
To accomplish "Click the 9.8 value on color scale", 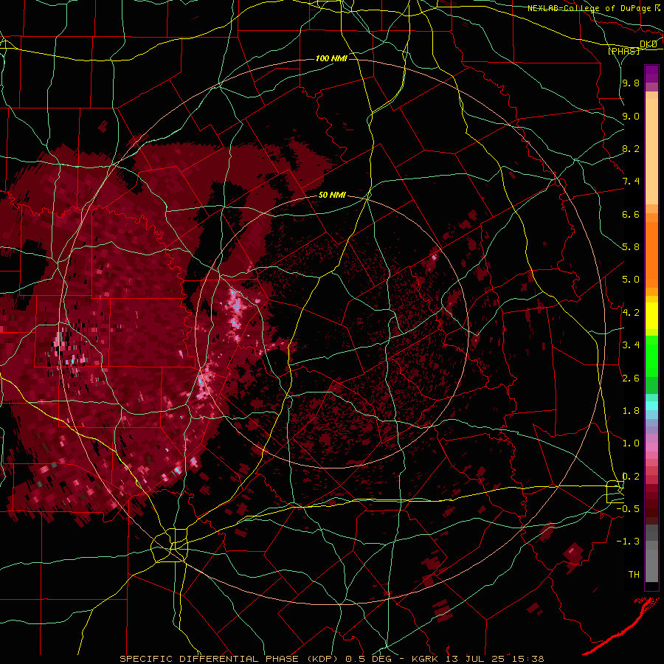I will (631, 83).
